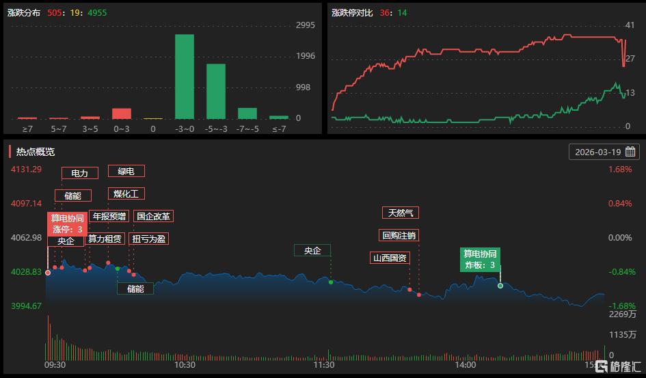646x378 pixels.
Task: Click the green -7~-5 distribution bar
Action: pyautogui.click(x=247, y=113)
